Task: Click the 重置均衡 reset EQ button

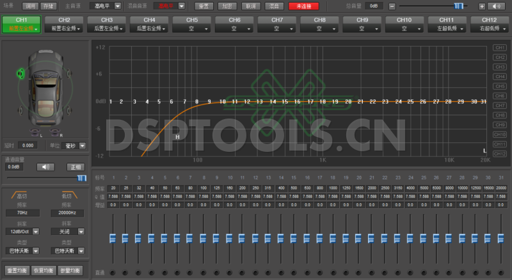Action: pos(16,270)
